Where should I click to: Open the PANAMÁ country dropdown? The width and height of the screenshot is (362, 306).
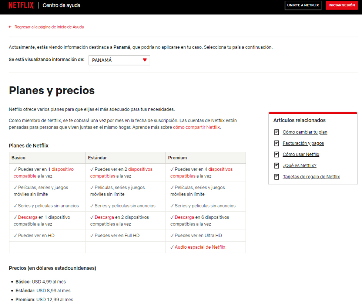coord(119,60)
